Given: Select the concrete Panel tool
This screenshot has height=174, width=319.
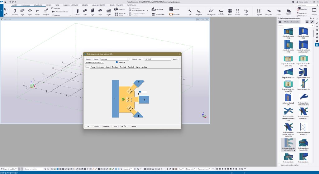Looking at the screenshot, I should point(92,12).
